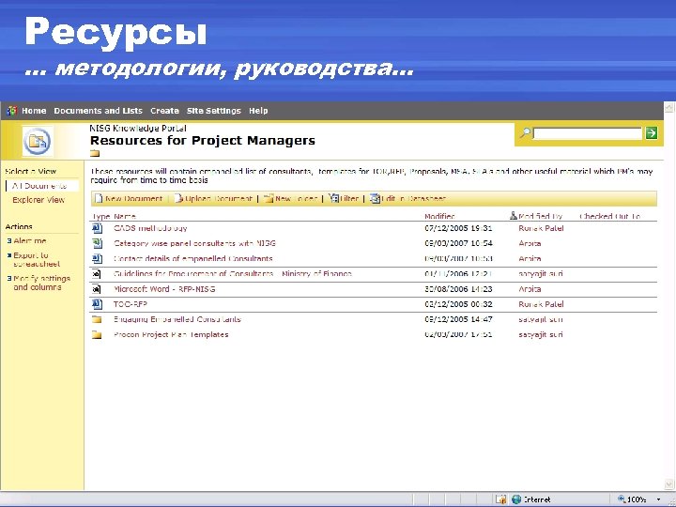Screen dimensions: 676x507
Task: Switch to Explorer View
Action: tap(38, 200)
